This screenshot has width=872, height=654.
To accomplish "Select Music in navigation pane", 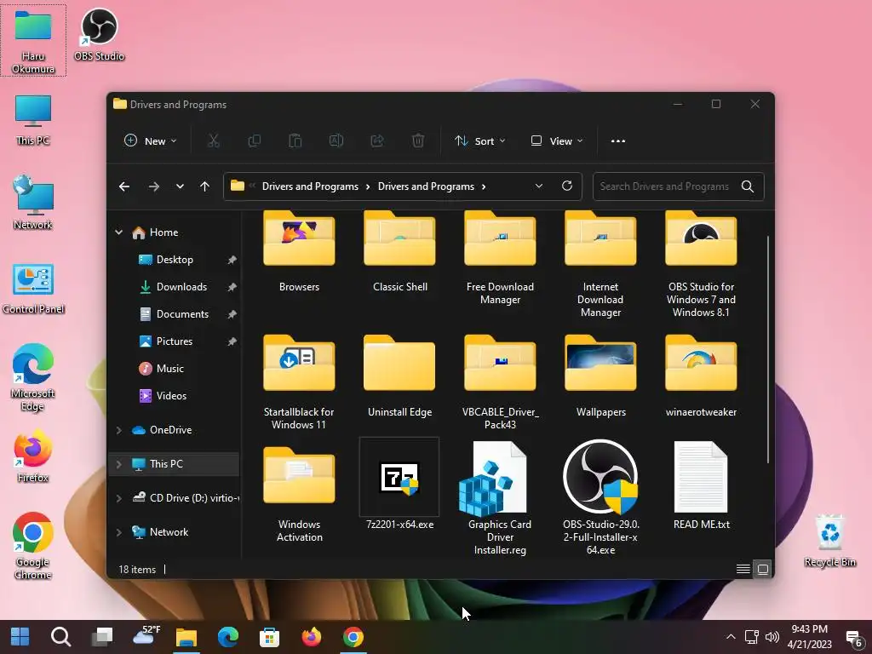I will [169, 368].
